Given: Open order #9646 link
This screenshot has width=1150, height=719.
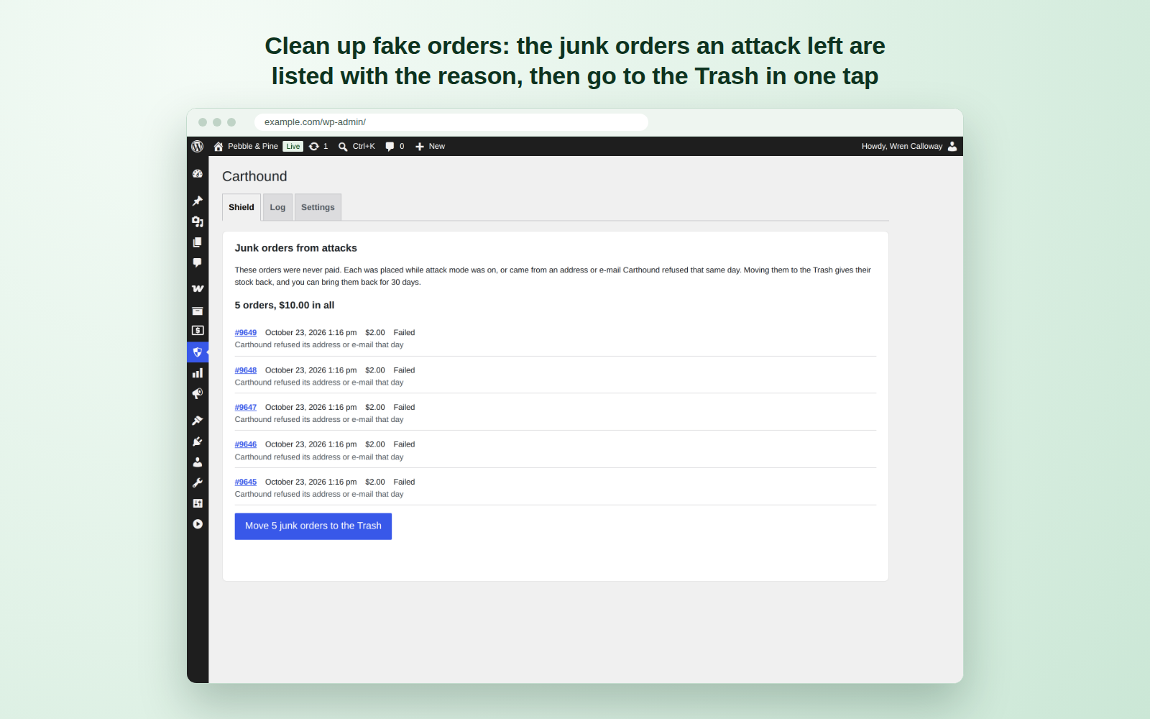Looking at the screenshot, I should coord(246,444).
